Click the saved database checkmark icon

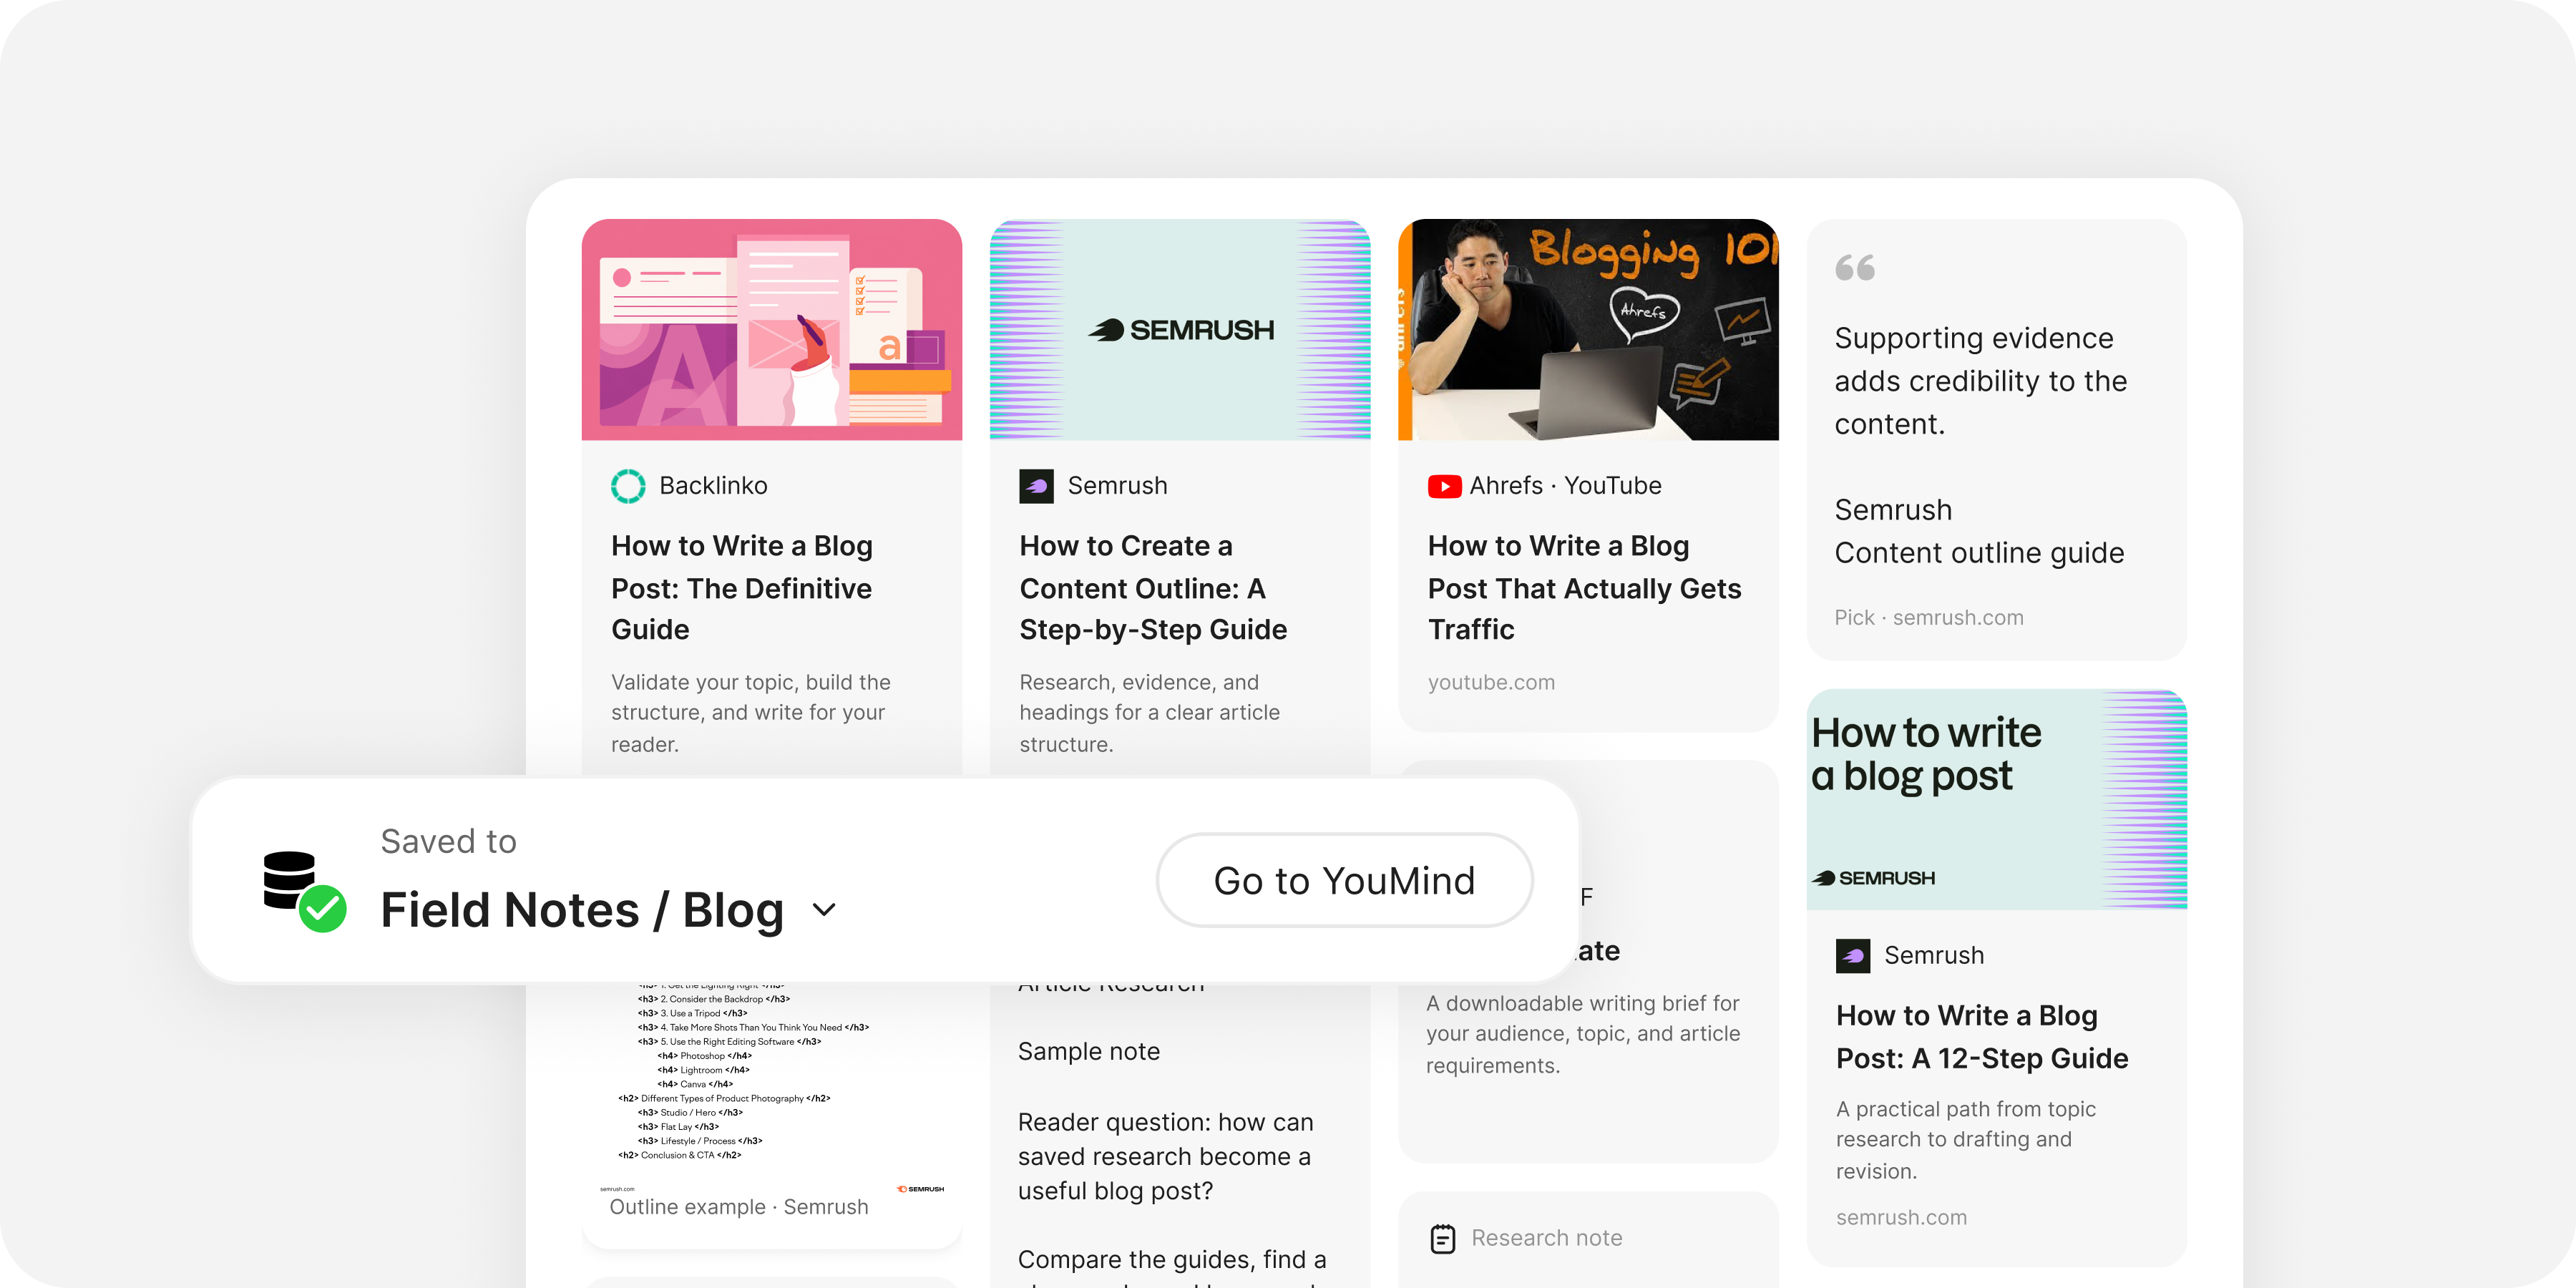pyautogui.click(x=304, y=891)
